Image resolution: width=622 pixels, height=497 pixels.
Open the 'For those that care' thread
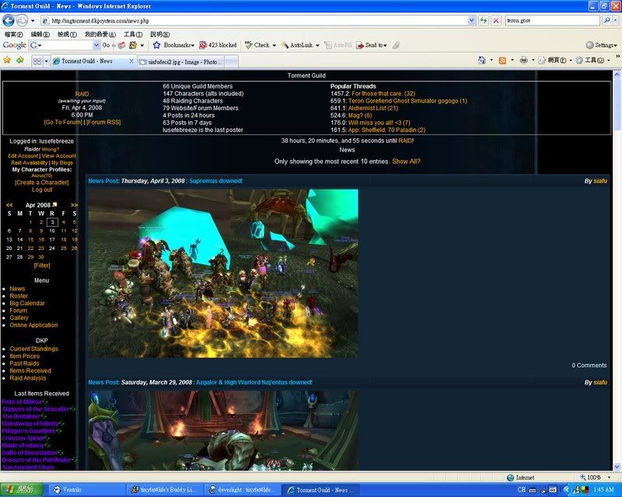coord(383,93)
